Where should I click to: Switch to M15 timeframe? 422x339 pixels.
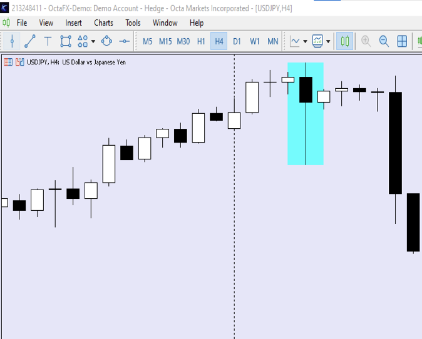pyautogui.click(x=165, y=41)
